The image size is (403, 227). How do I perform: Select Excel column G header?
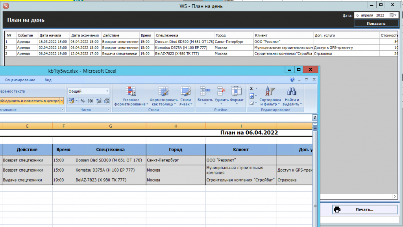tap(111, 126)
